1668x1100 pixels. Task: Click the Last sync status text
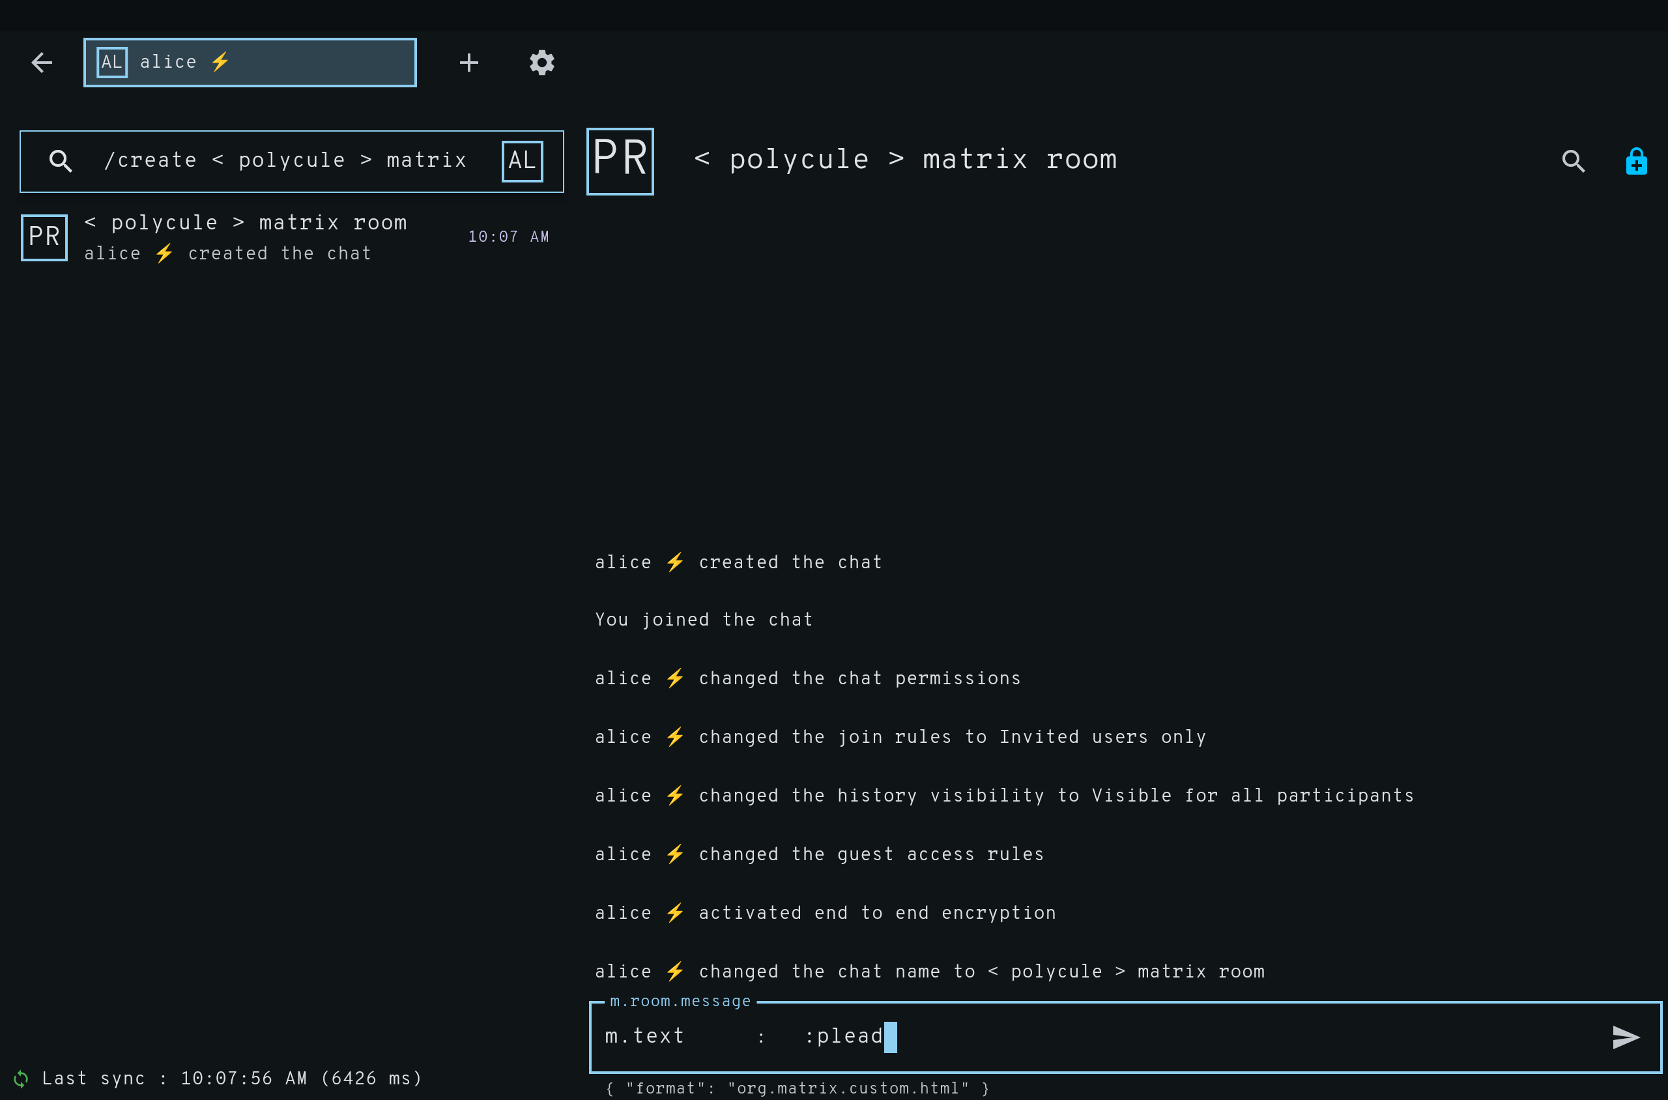[x=231, y=1078]
